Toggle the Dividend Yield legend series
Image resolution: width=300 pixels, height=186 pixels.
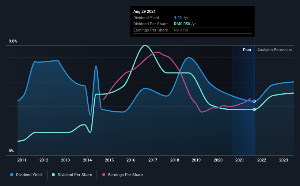tap(26, 175)
